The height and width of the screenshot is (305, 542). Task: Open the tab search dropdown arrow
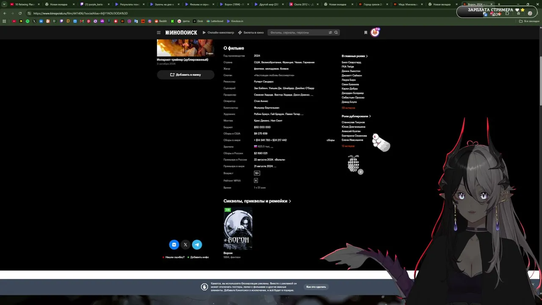coord(4,4)
